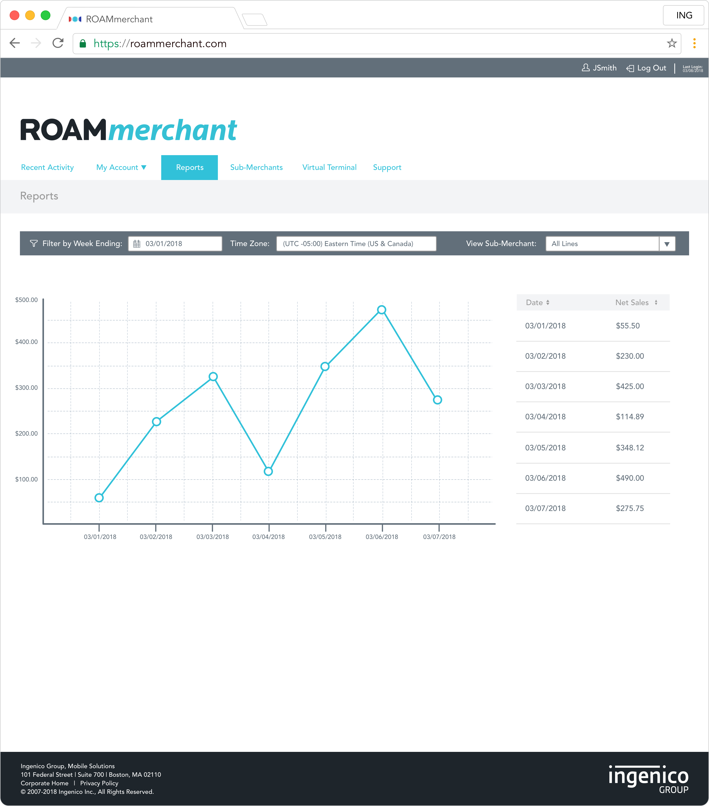Click the ING button at window top
The image size is (709, 806).
683,15
